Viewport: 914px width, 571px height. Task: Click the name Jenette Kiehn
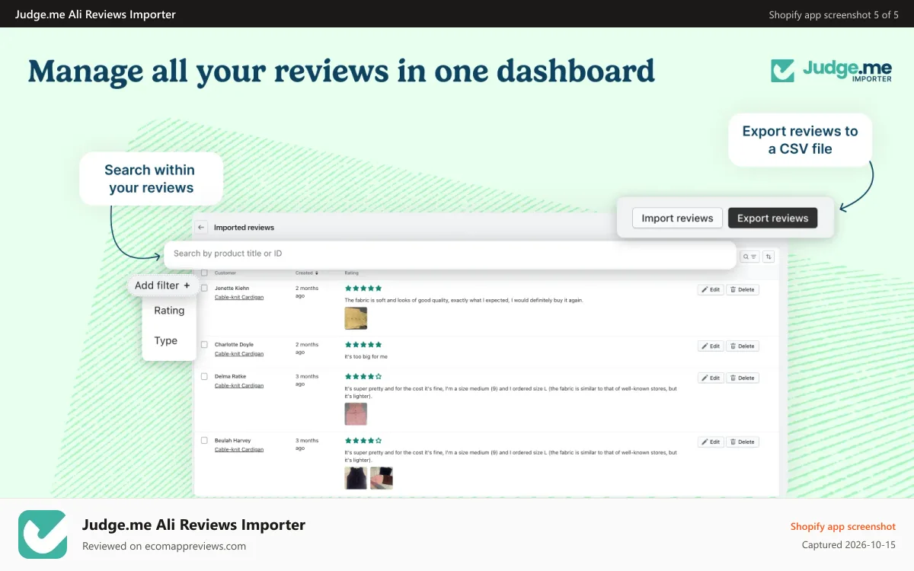232,289
